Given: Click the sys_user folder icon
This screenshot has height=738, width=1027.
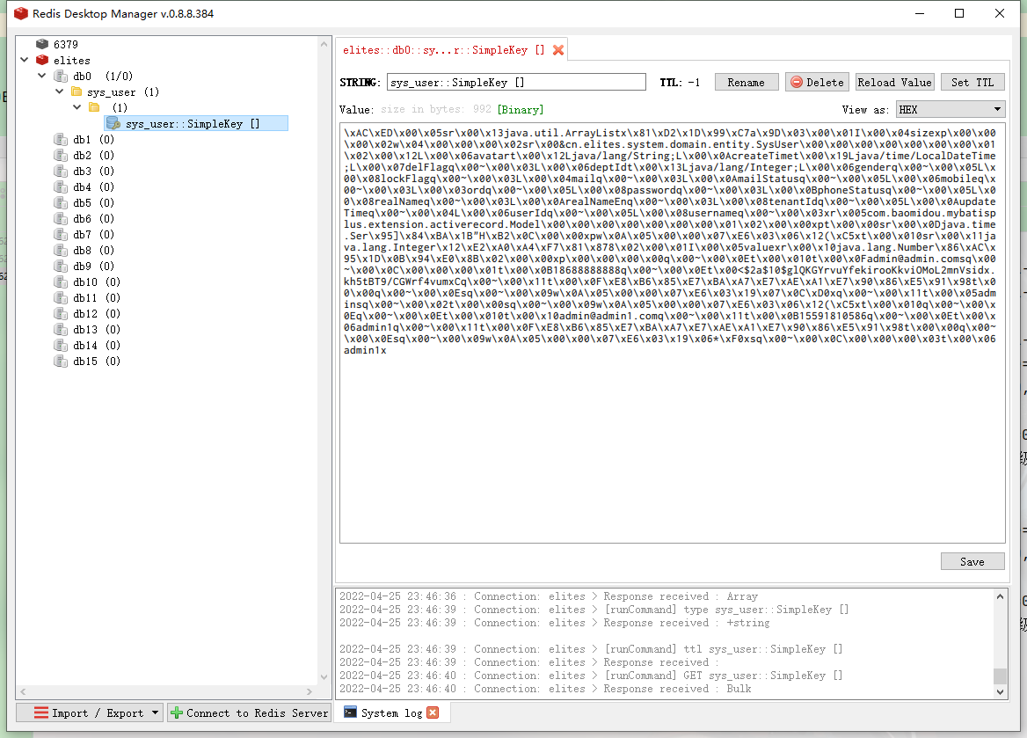Looking at the screenshot, I should tap(76, 91).
